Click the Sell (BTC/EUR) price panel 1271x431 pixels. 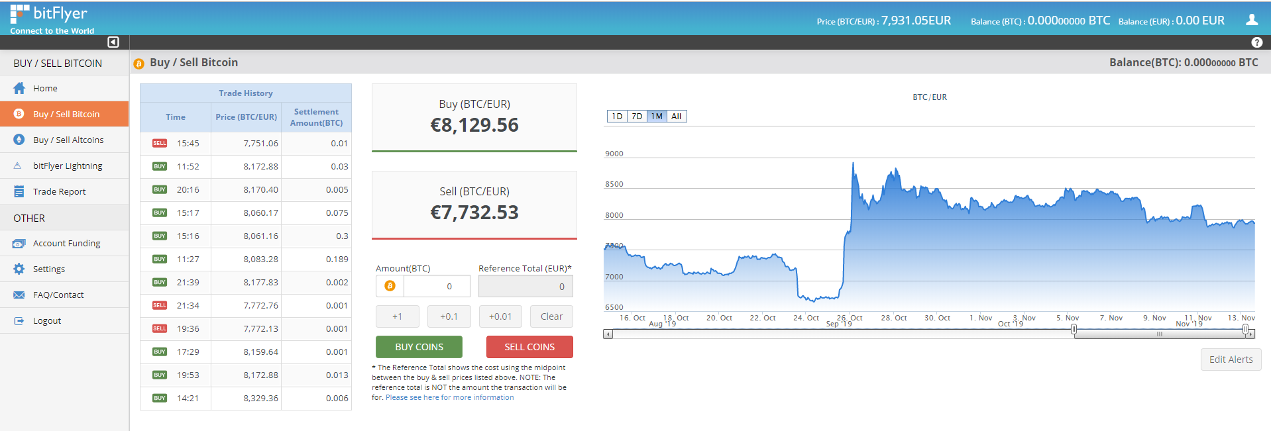[x=474, y=205]
